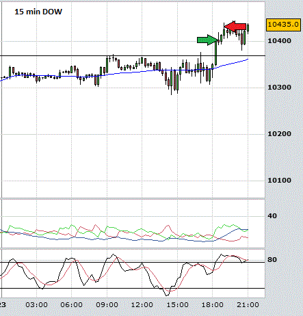
Task: Click the blue moving average line end
Action: [x=248, y=60]
